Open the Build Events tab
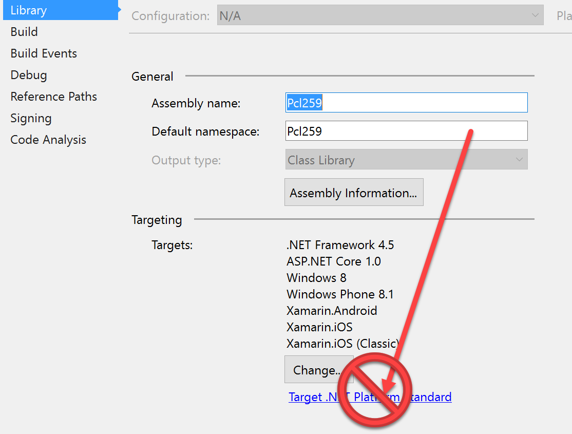This screenshot has width=572, height=434. pyautogui.click(x=44, y=53)
